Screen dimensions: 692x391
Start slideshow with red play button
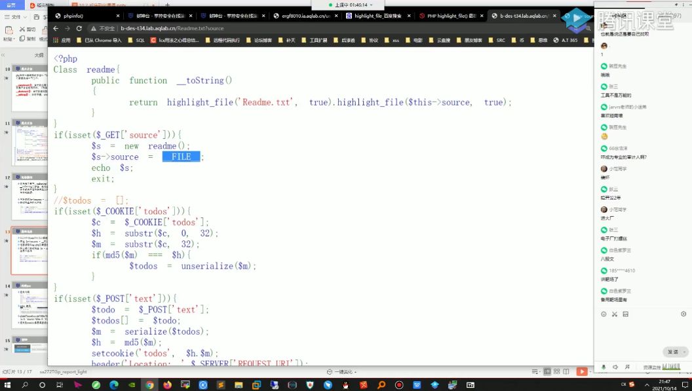[582, 371]
